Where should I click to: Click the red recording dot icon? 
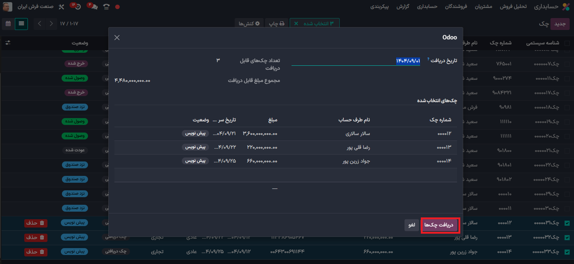117,7
